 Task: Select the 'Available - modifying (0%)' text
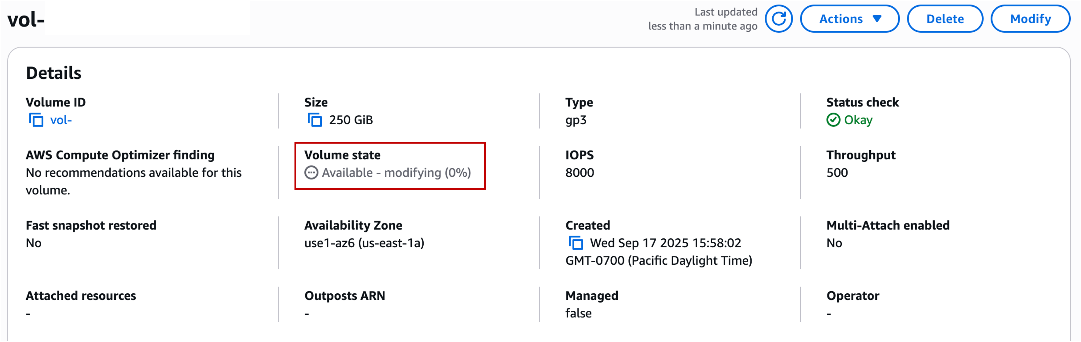[x=396, y=173]
